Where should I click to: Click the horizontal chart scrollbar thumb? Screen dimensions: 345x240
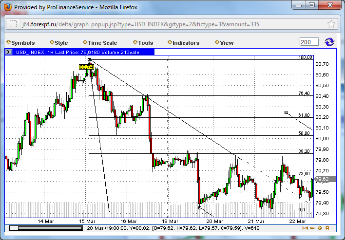pos(50,228)
